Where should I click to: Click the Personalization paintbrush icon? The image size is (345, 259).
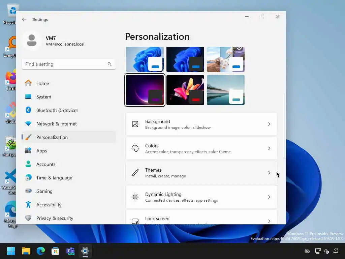pos(28,137)
